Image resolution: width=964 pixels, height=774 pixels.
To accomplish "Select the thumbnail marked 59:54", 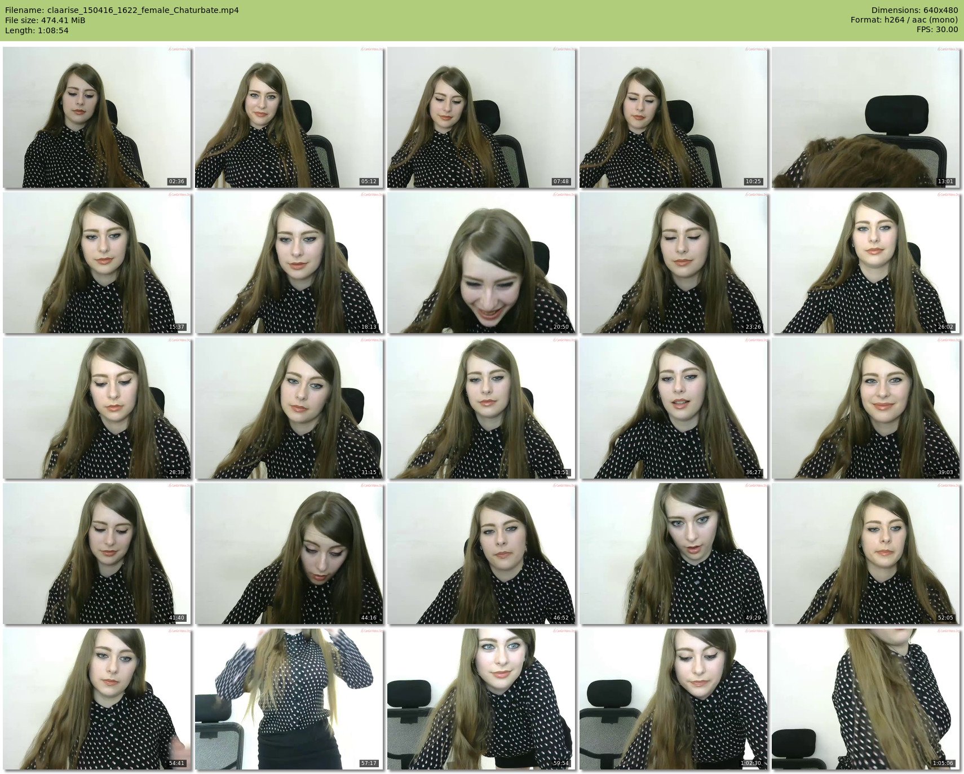I will [x=481, y=699].
